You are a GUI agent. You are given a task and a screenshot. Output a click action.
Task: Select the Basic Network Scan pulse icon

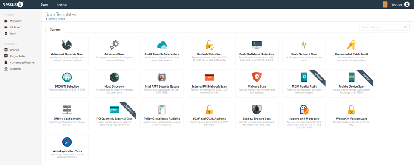coord(304,45)
